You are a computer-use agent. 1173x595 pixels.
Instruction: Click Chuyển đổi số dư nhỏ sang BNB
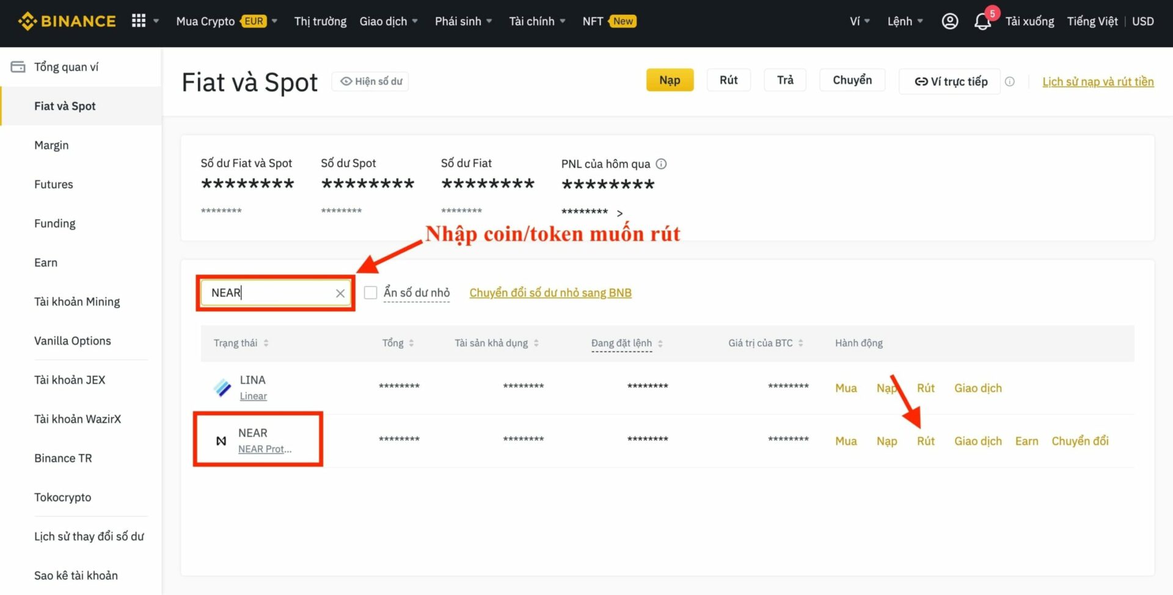[550, 293]
